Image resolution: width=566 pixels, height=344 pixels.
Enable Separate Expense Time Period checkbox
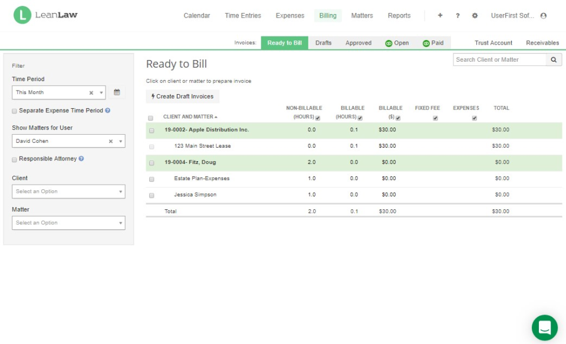pyautogui.click(x=14, y=111)
